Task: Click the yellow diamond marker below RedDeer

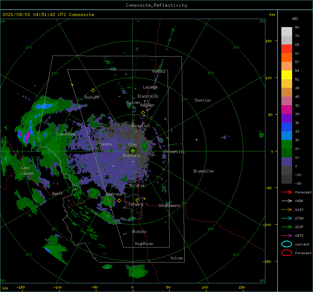Action: (143, 113)
